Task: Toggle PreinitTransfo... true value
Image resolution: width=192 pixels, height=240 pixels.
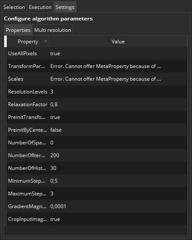Action: click(118, 117)
